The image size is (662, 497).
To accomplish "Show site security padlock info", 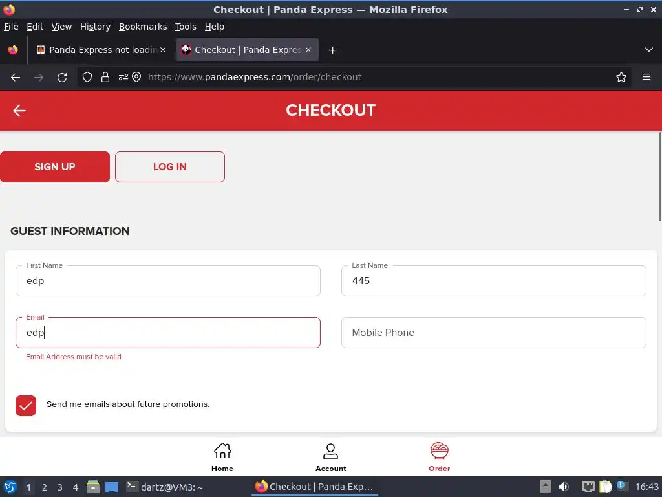I will [x=105, y=77].
